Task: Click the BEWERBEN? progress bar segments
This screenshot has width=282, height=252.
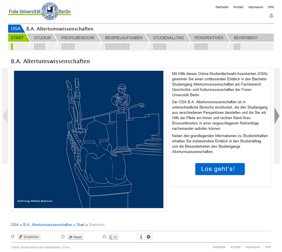Action: point(237,47)
